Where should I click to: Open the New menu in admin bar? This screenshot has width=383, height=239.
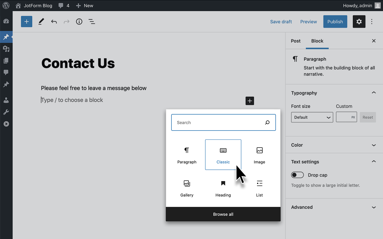84,5
